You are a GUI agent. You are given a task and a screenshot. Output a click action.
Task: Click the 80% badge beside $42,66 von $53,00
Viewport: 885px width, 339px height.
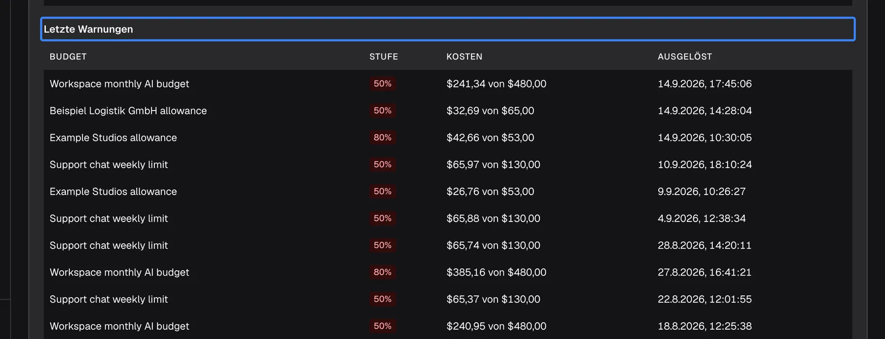(383, 138)
